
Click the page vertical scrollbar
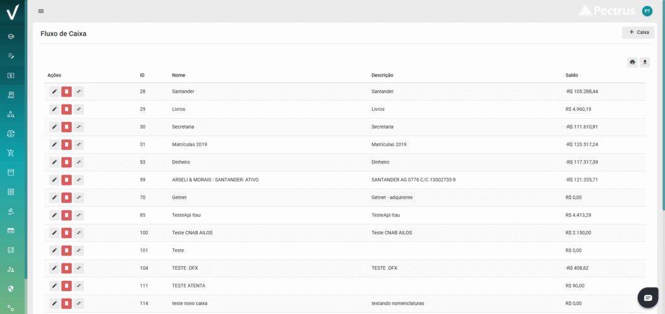tap(662, 130)
